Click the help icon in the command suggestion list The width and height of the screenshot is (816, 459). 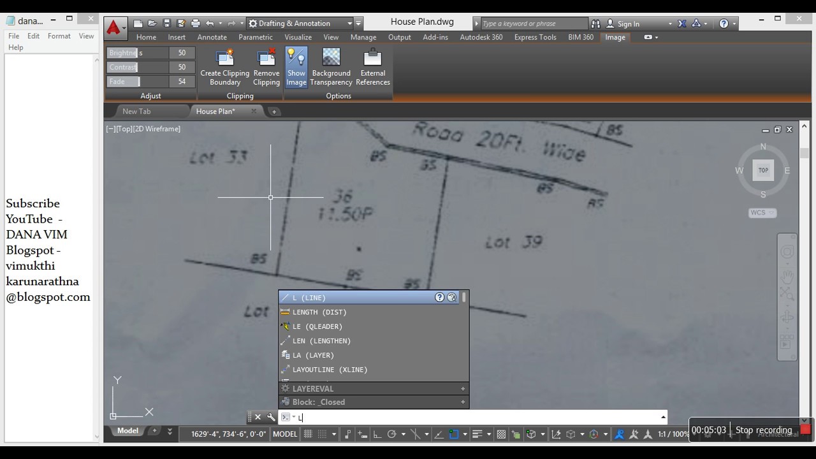(439, 297)
